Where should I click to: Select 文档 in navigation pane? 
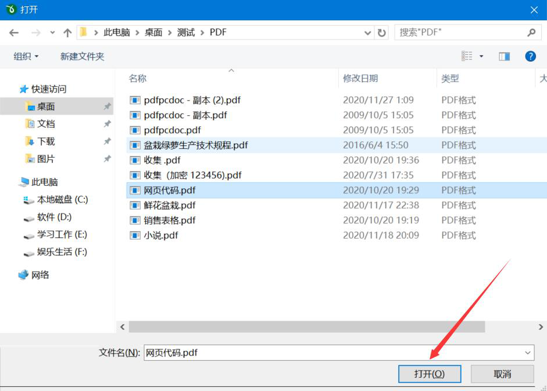pos(46,124)
